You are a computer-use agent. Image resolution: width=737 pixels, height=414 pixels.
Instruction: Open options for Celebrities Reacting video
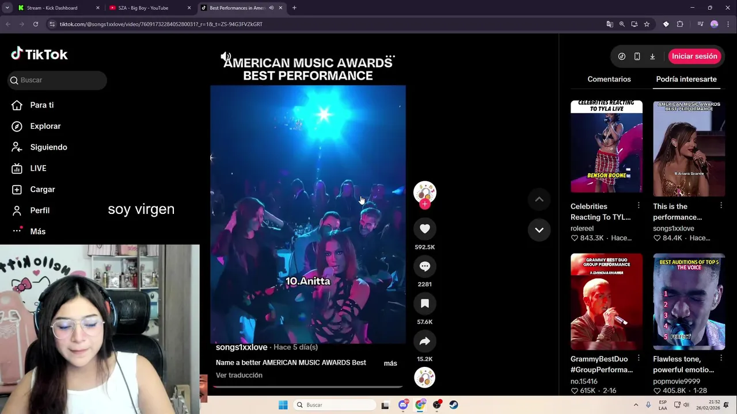tap(639, 205)
